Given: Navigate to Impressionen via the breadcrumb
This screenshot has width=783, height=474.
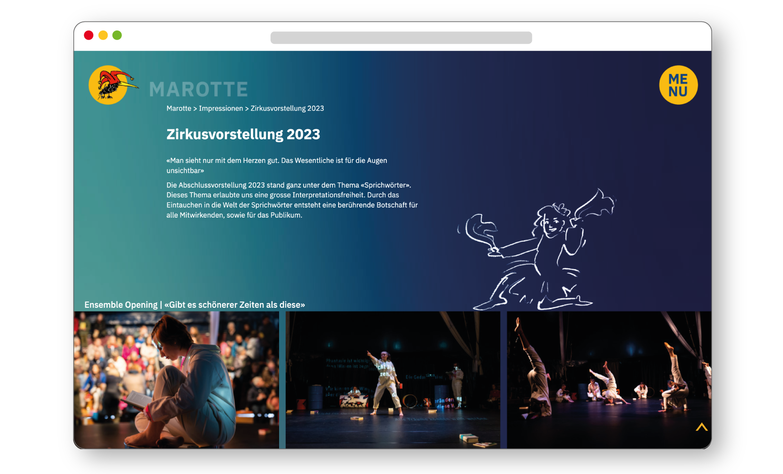Looking at the screenshot, I should (x=221, y=108).
